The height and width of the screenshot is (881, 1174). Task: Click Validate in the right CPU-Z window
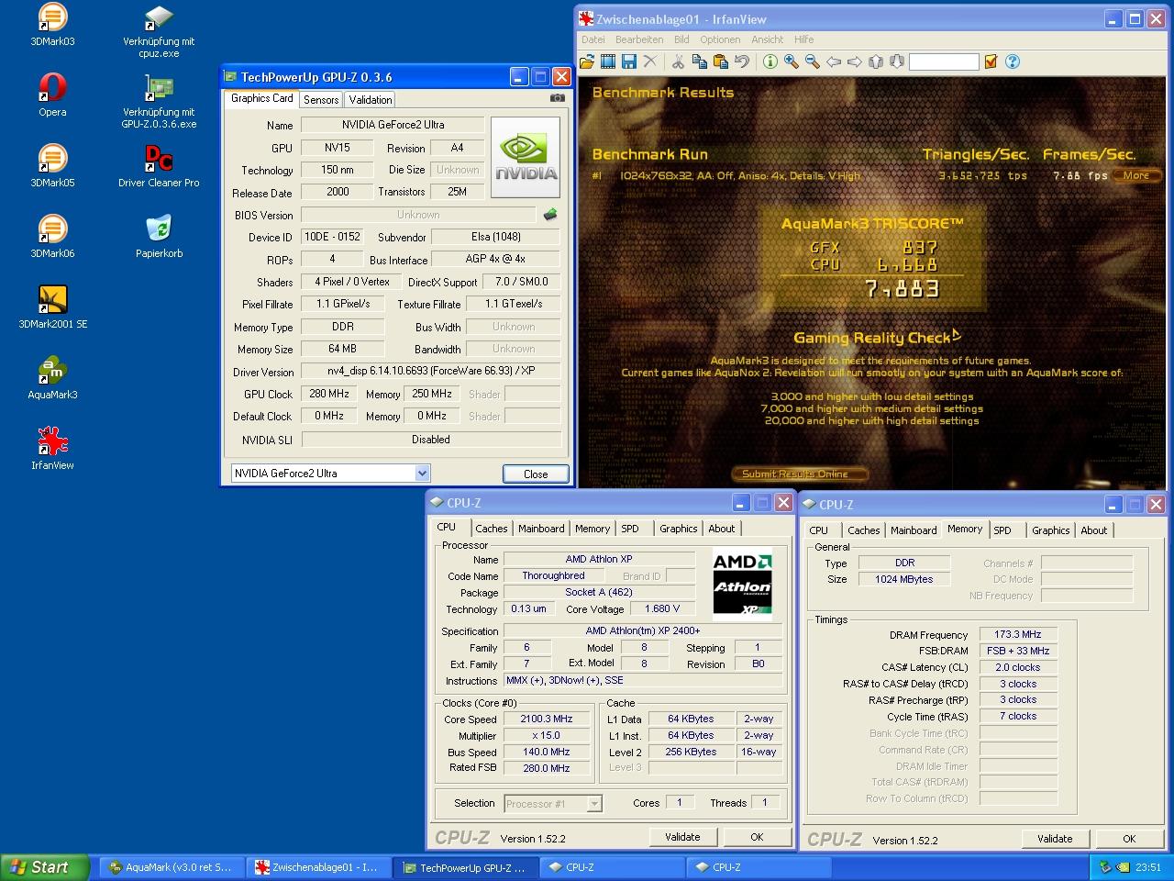(x=1055, y=839)
